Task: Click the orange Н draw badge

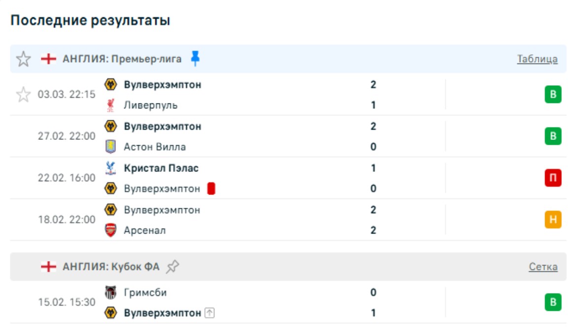Action: click(x=553, y=220)
